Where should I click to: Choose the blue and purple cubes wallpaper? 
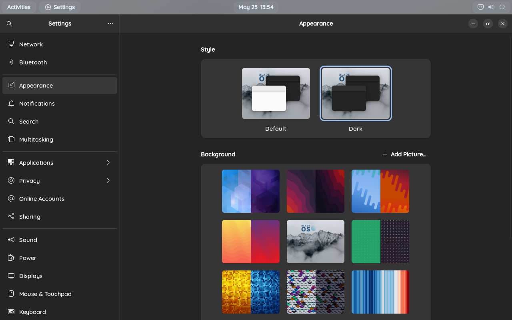point(251,191)
